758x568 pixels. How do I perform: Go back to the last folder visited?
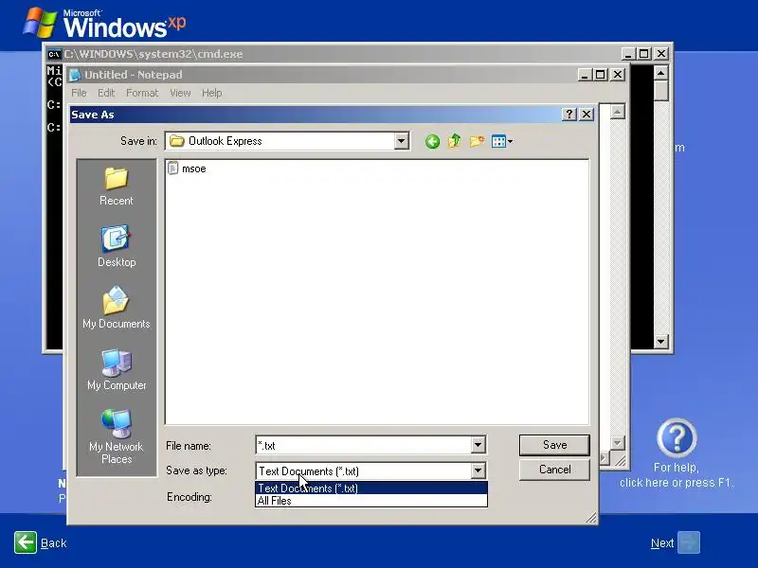(x=432, y=141)
